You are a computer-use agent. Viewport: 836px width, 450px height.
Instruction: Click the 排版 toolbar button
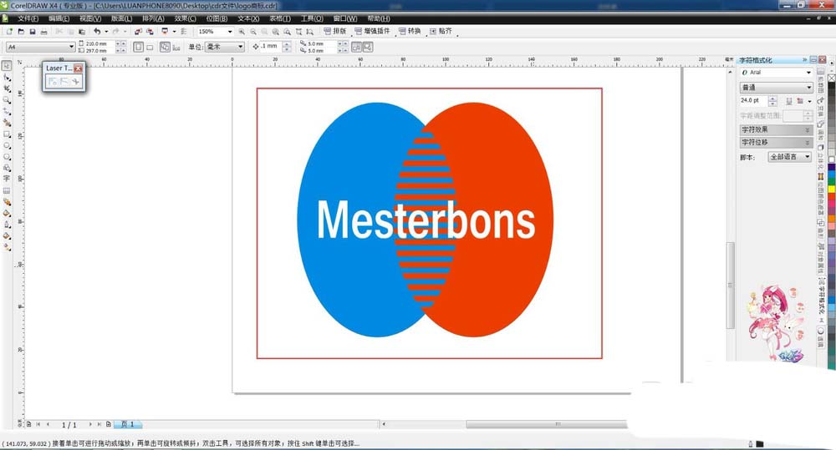click(335, 32)
